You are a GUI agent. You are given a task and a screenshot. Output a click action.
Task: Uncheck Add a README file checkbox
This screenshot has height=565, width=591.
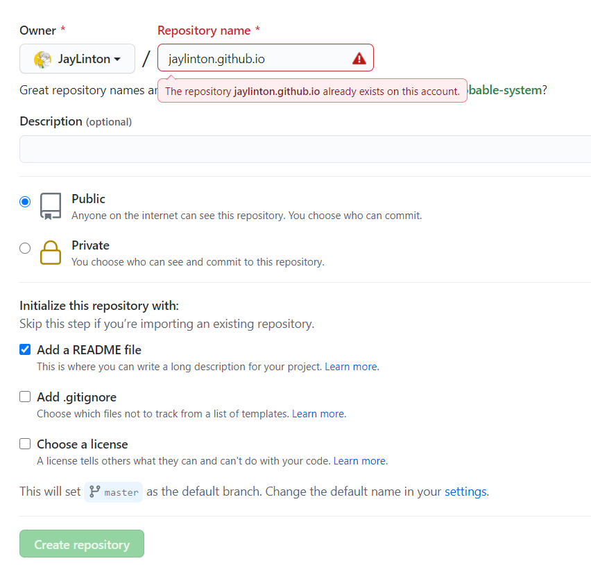pyautogui.click(x=25, y=349)
